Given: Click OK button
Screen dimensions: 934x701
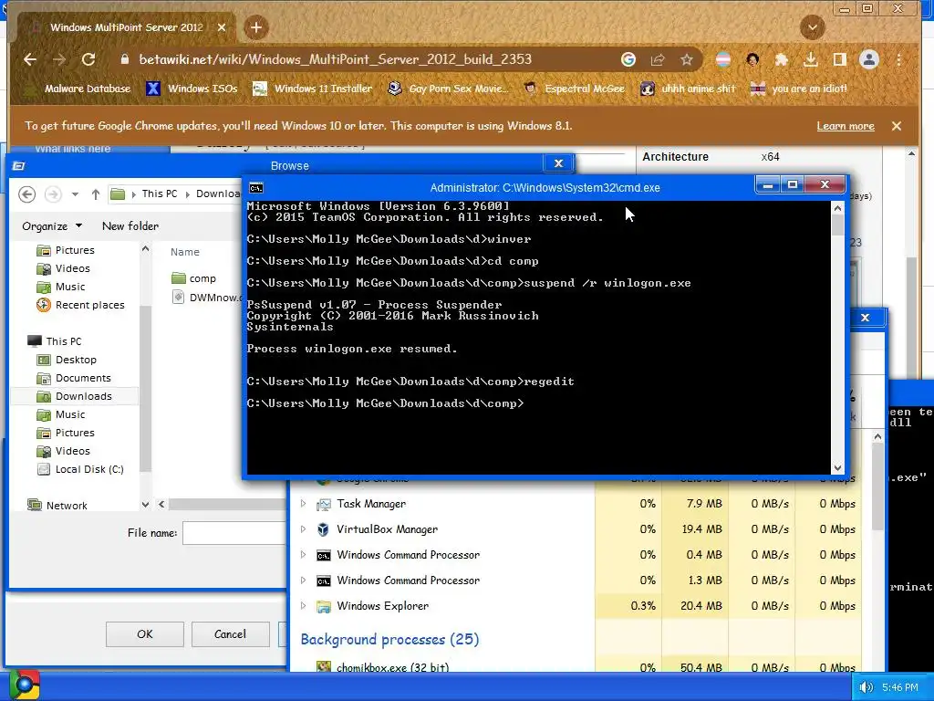Looking at the screenshot, I should pos(145,634).
